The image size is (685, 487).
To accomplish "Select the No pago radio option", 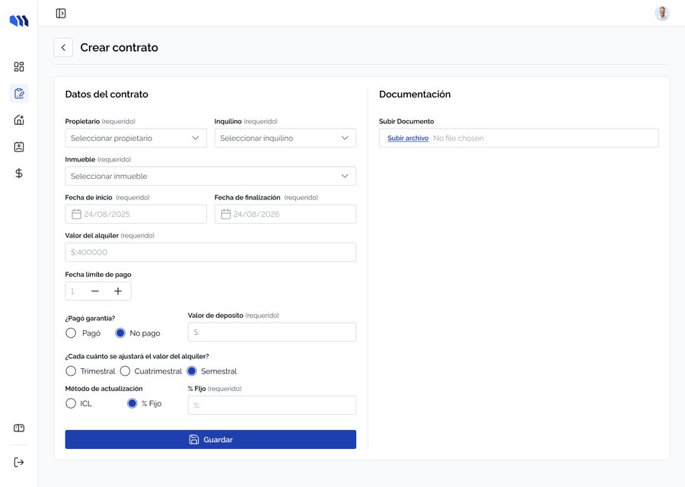I will (120, 333).
